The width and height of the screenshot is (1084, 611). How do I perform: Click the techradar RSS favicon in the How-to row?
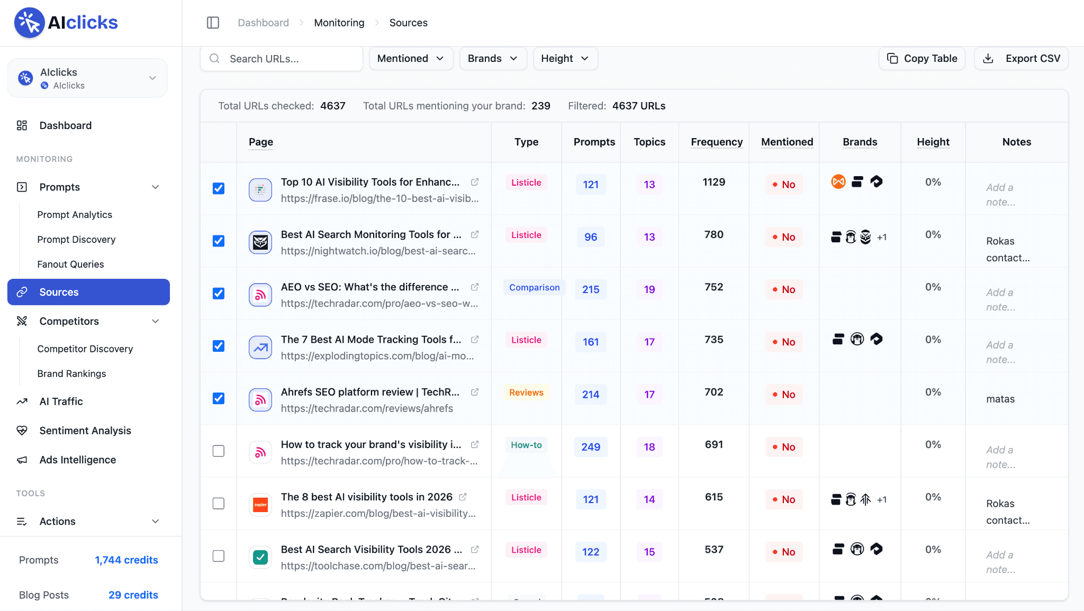(260, 452)
